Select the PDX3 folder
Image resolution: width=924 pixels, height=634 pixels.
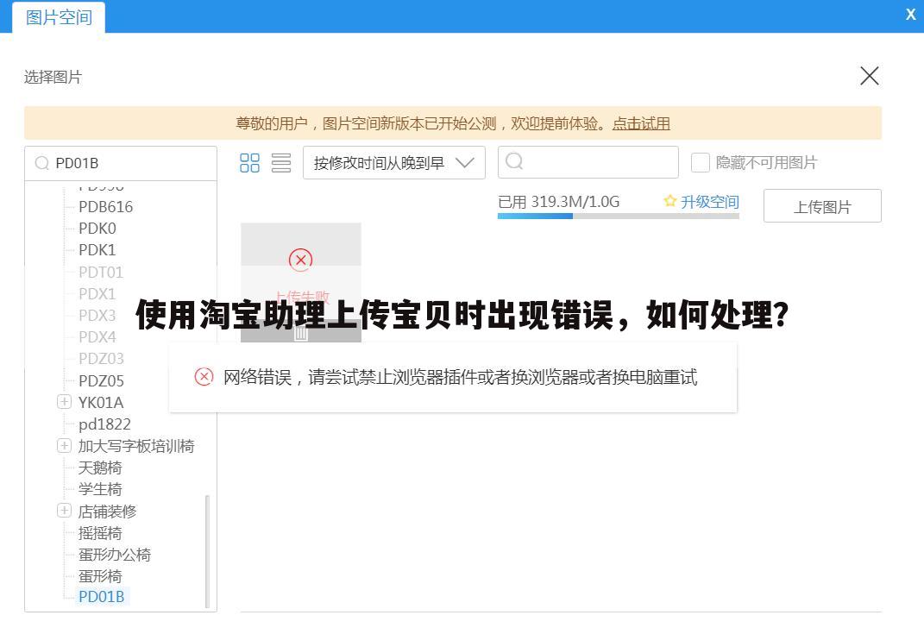97,315
